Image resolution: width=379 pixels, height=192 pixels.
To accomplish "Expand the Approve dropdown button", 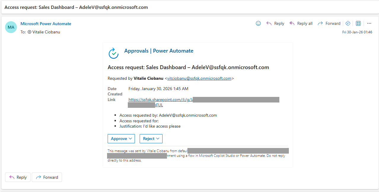I will click(x=121, y=139).
